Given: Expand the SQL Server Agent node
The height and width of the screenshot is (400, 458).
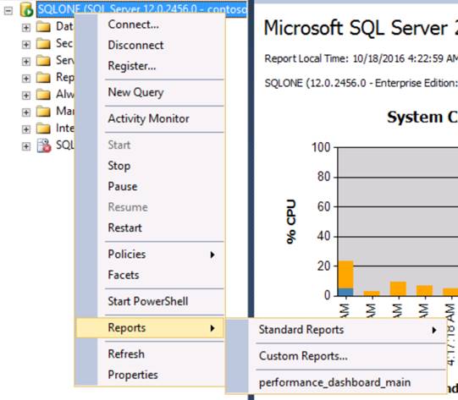Looking at the screenshot, I should [26, 146].
